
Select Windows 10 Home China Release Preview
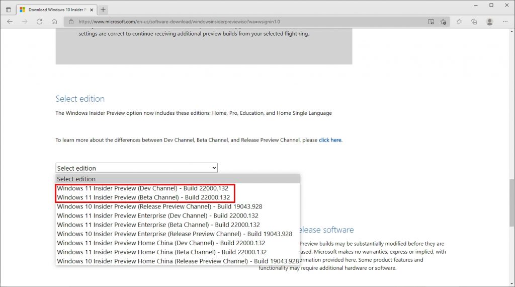pyautogui.click(x=178, y=261)
